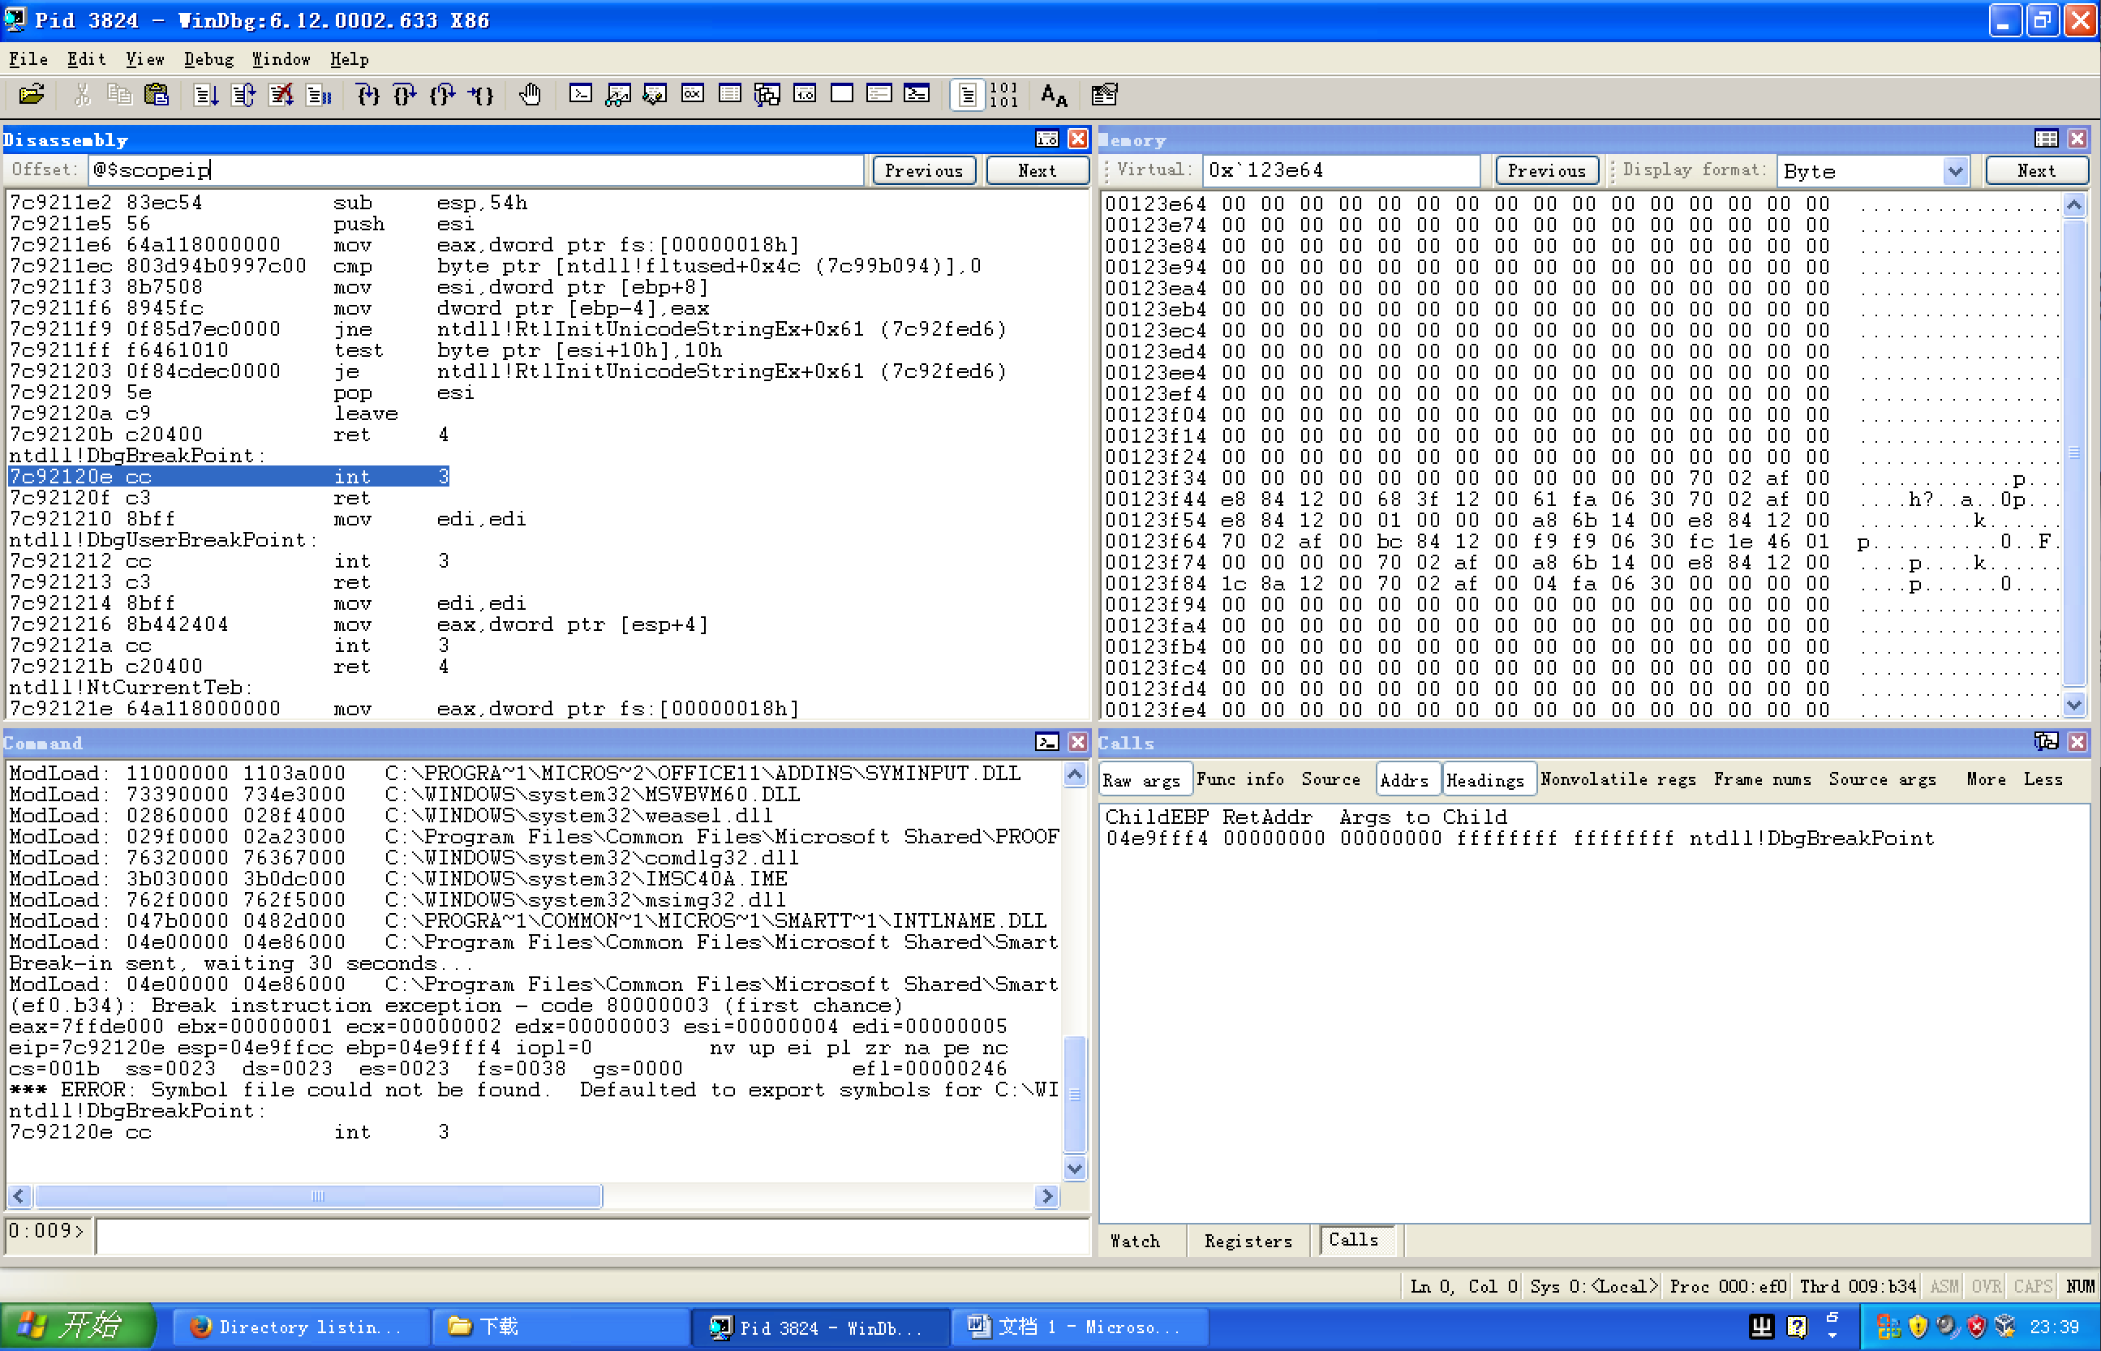This screenshot has width=2101, height=1351.
Task: Open the File menu
Action: (x=28, y=58)
